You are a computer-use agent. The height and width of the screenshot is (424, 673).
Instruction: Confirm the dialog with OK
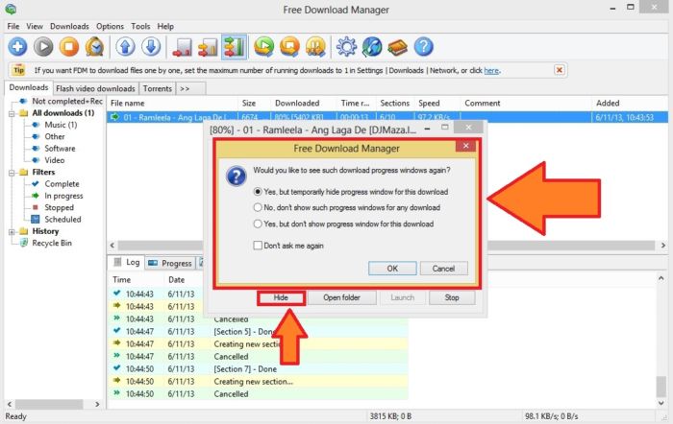click(x=392, y=268)
